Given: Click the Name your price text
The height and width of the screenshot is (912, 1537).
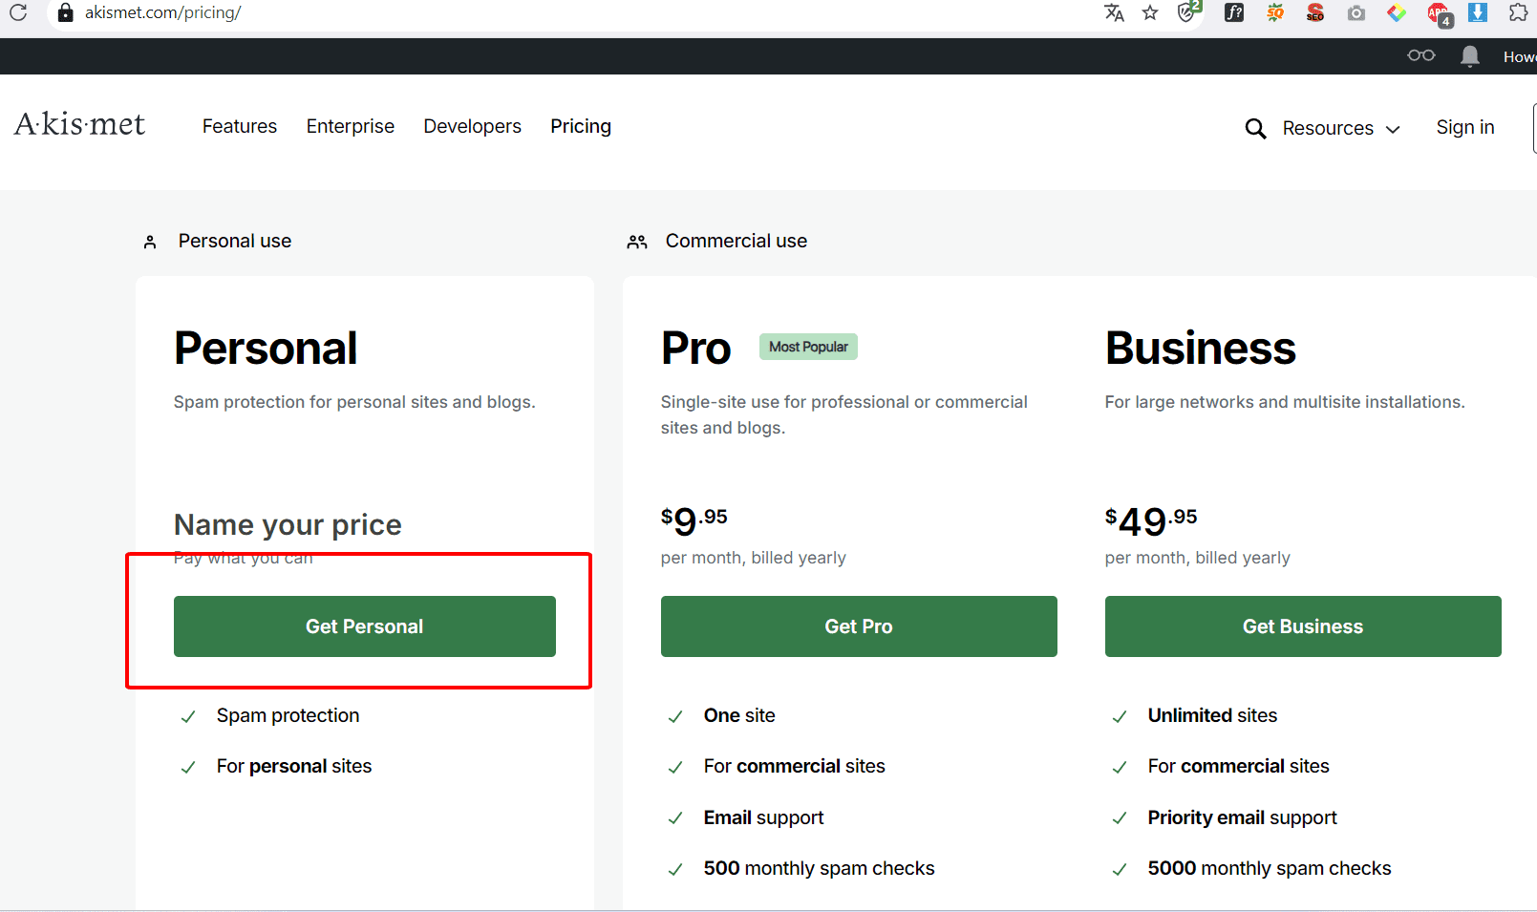Looking at the screenshot, I should coord(288,524).
